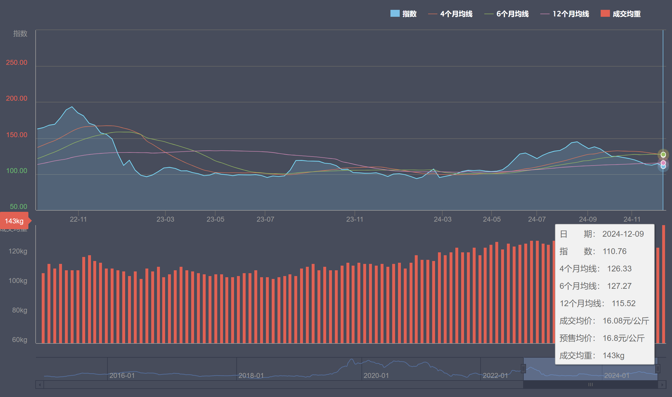672x397 pixels.
Task: Click the green 6-month marker dot at right edge
Action: click(663, 155)
